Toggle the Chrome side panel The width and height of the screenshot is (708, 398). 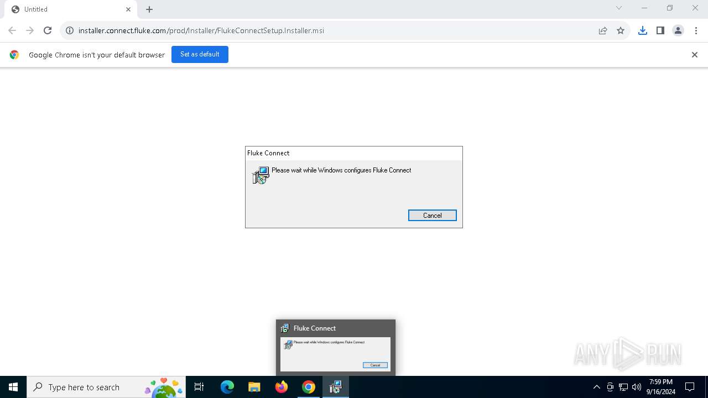coord(660,30)
